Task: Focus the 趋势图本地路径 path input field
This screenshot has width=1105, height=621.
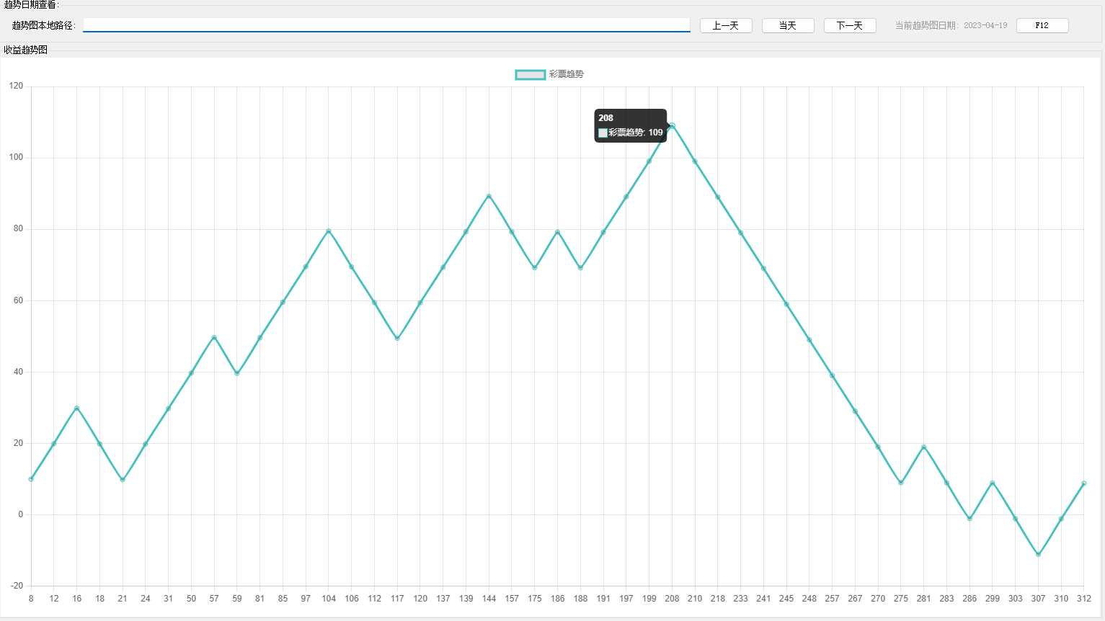Action: click(386, 25)
